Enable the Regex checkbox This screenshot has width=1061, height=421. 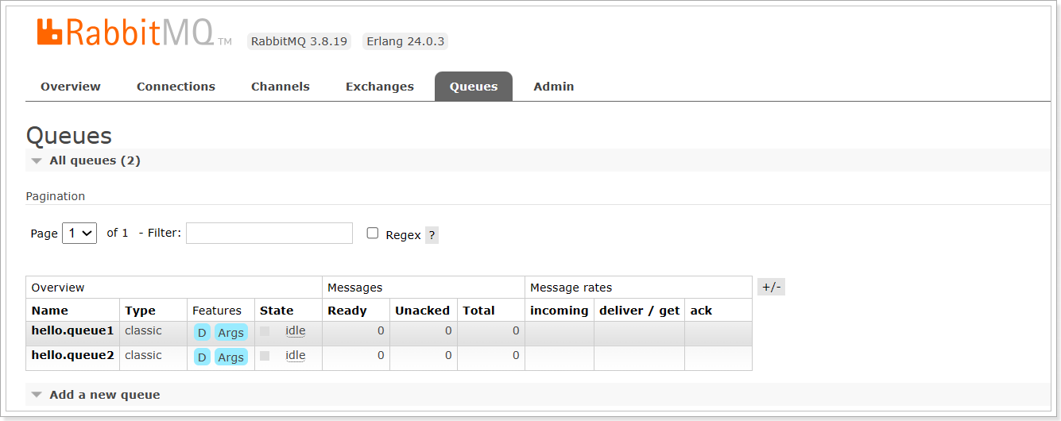click(x=372, y=234)
